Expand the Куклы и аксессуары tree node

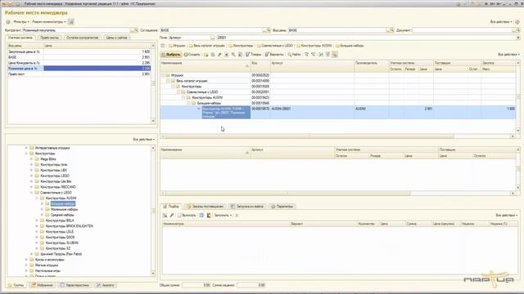[x=26, y=260]
